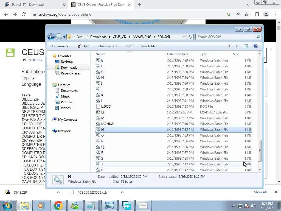
Task: Select the L.DOC file icon
Action: point(98,106)
